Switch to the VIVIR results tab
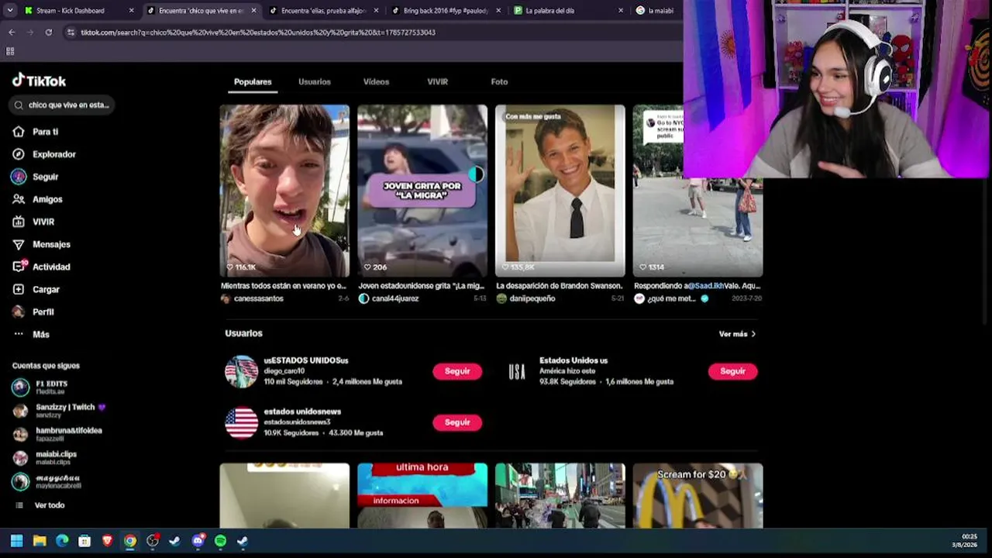Viewport: 992px width, 558px height. [437, 82]
